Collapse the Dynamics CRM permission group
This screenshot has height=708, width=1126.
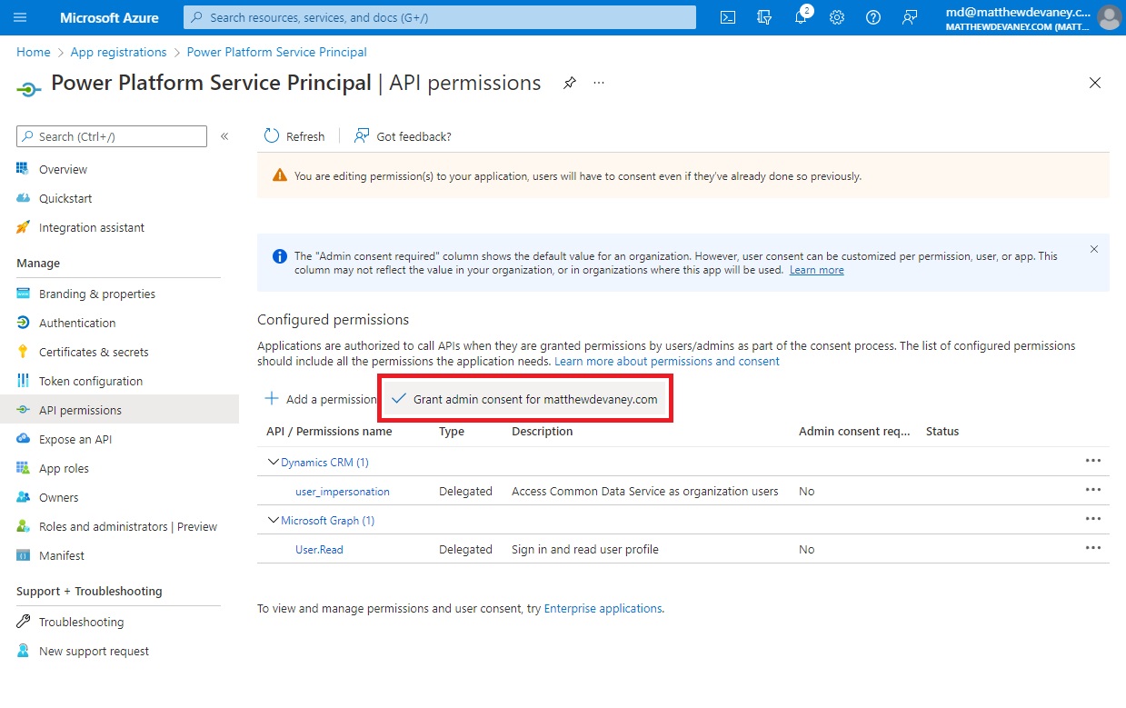(x=273, y=462)
